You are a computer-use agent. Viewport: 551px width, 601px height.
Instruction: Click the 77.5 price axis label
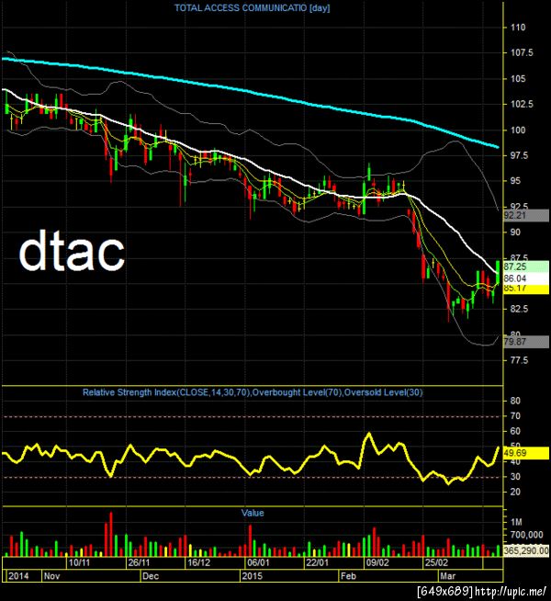tap(520, 360)
